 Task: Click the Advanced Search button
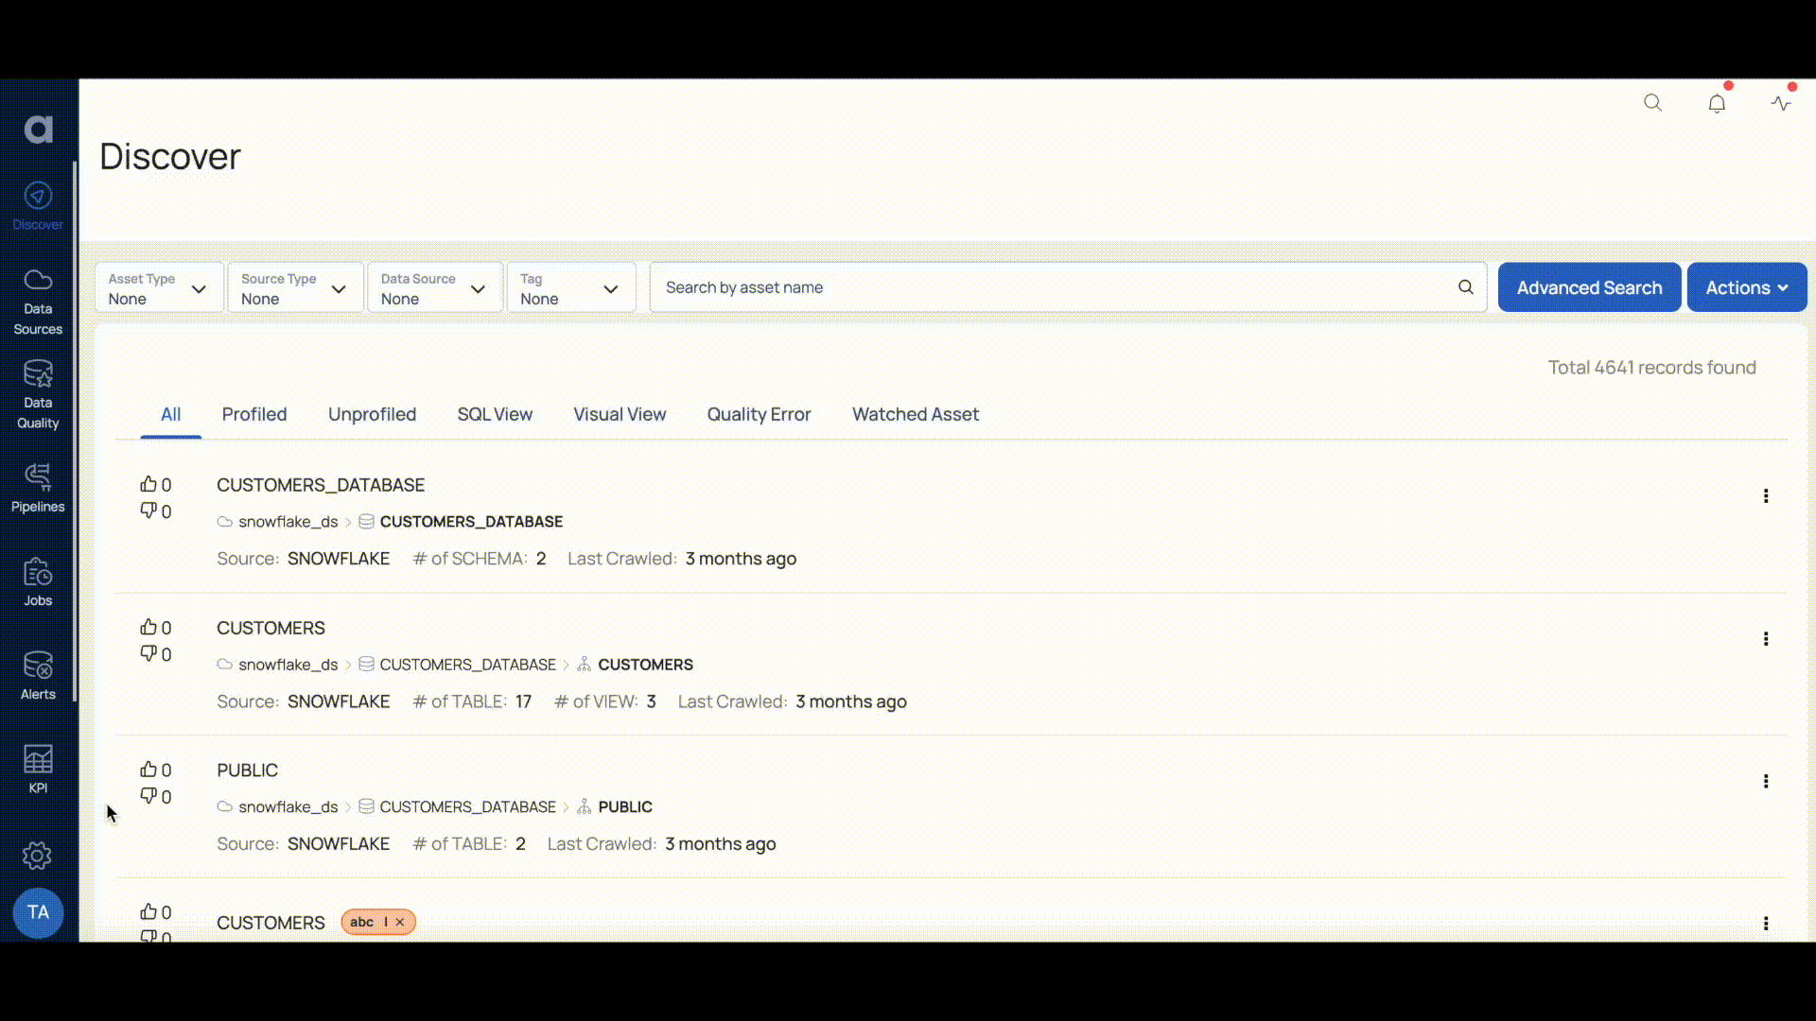pyautogui.click(x=1589, y=287)
